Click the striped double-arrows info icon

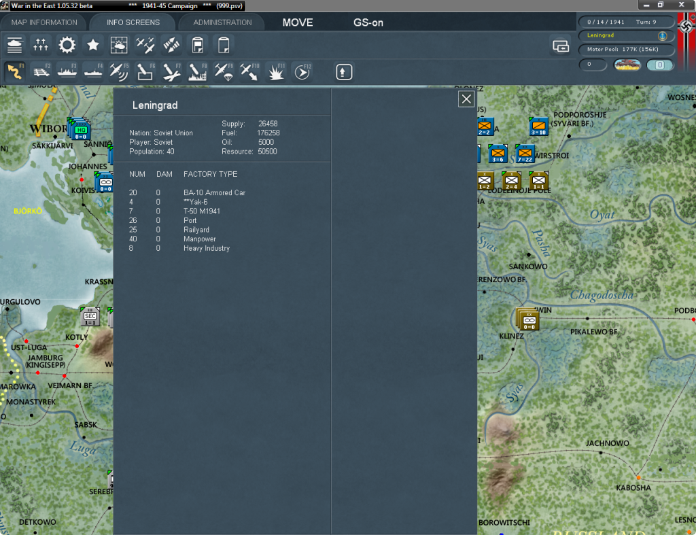click(x=171, y=46)
